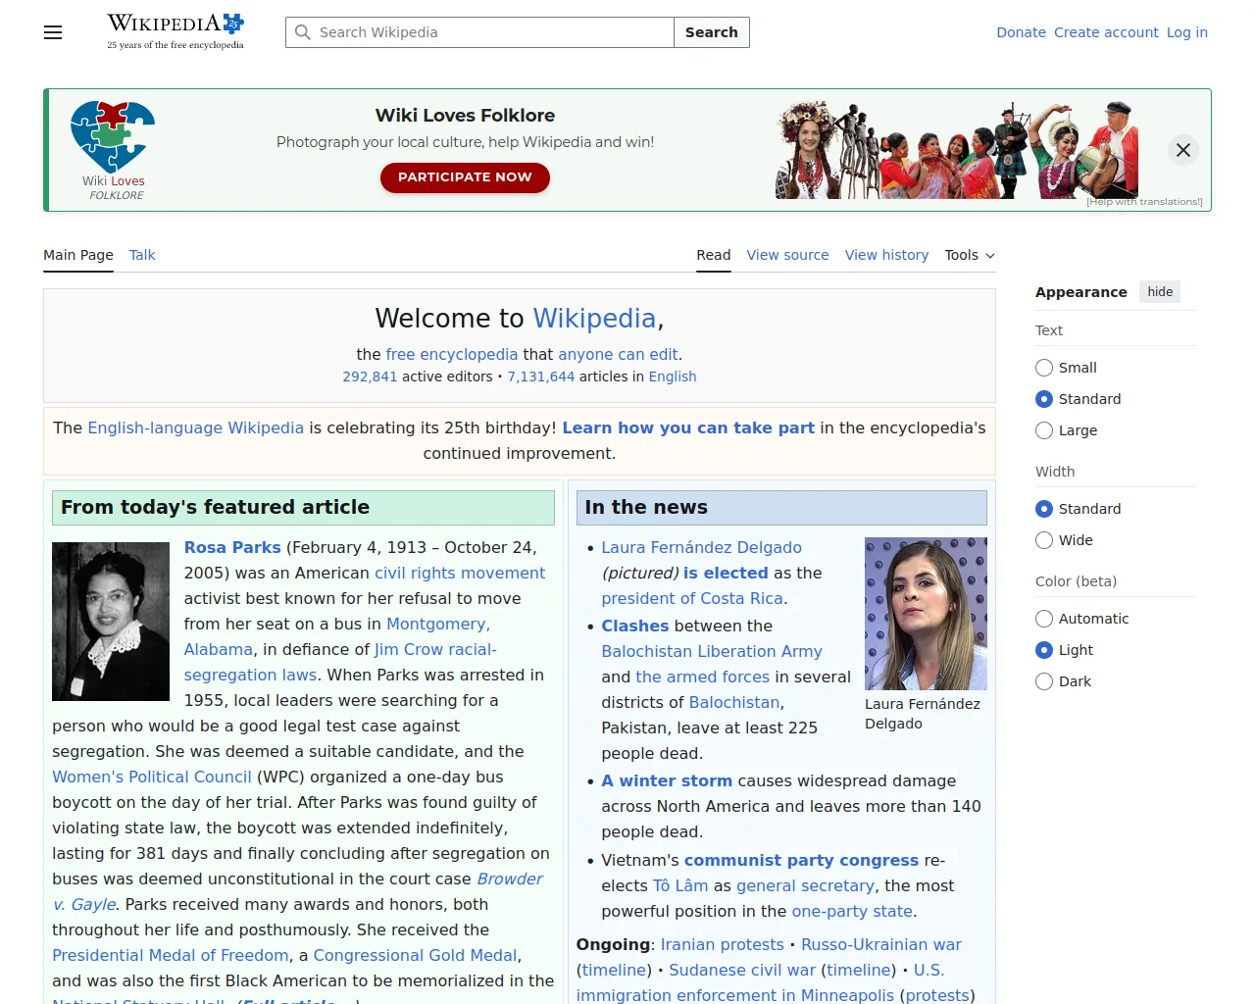The width and height of the screenshot is (1255, 1004).
Task: Click the Tô Lâm link
Action: tap(680, 885)
